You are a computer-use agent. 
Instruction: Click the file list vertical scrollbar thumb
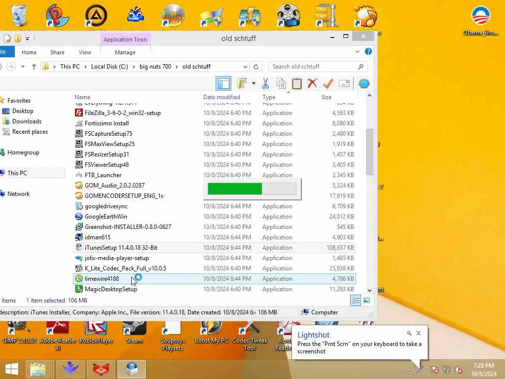coord(369,152)
